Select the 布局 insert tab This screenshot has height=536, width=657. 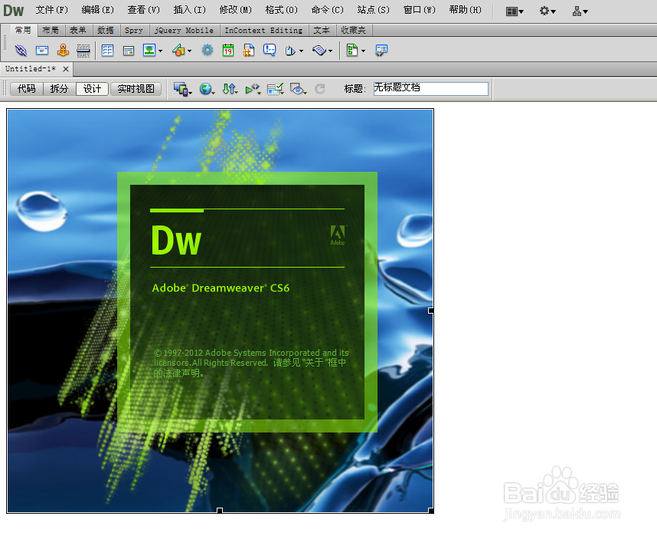pos(51,30)
